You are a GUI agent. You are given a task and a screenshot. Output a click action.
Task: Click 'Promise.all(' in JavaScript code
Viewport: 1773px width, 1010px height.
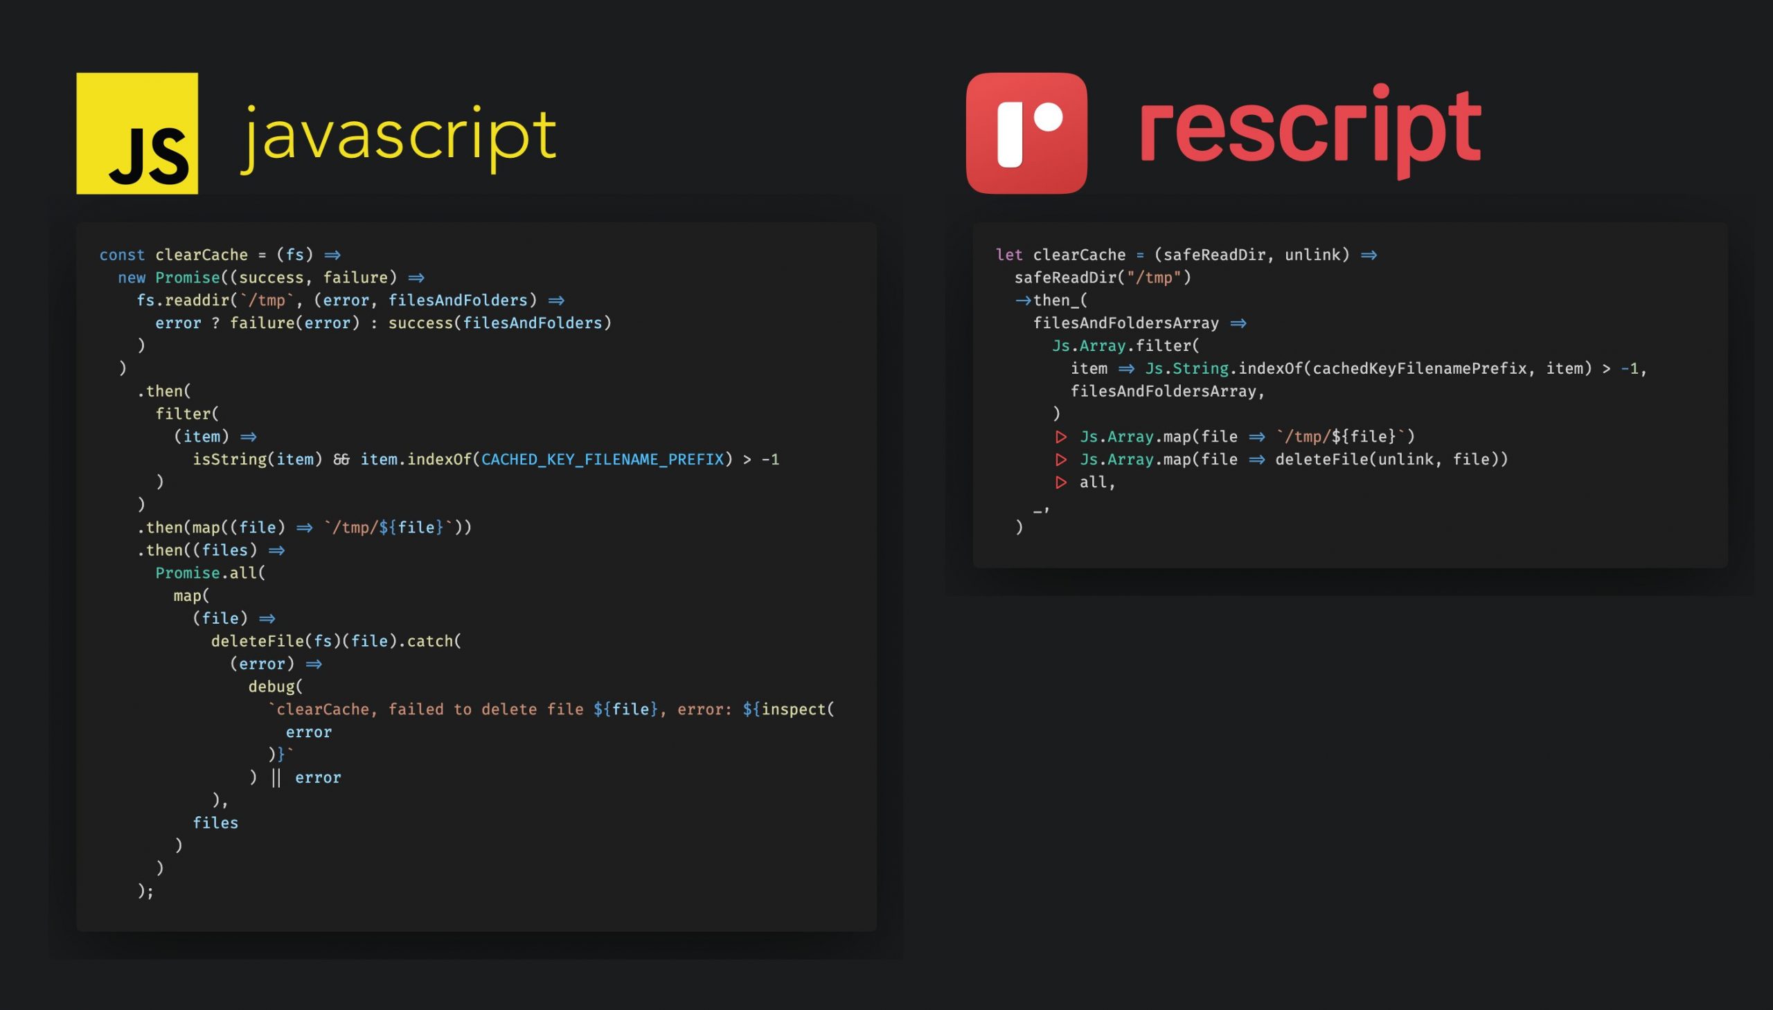[211, 573]
